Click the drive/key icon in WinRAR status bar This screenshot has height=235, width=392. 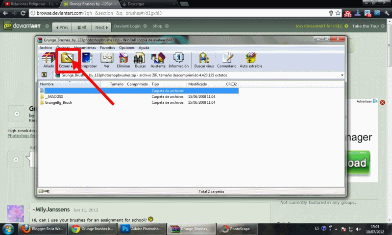(x=44, y=191)
